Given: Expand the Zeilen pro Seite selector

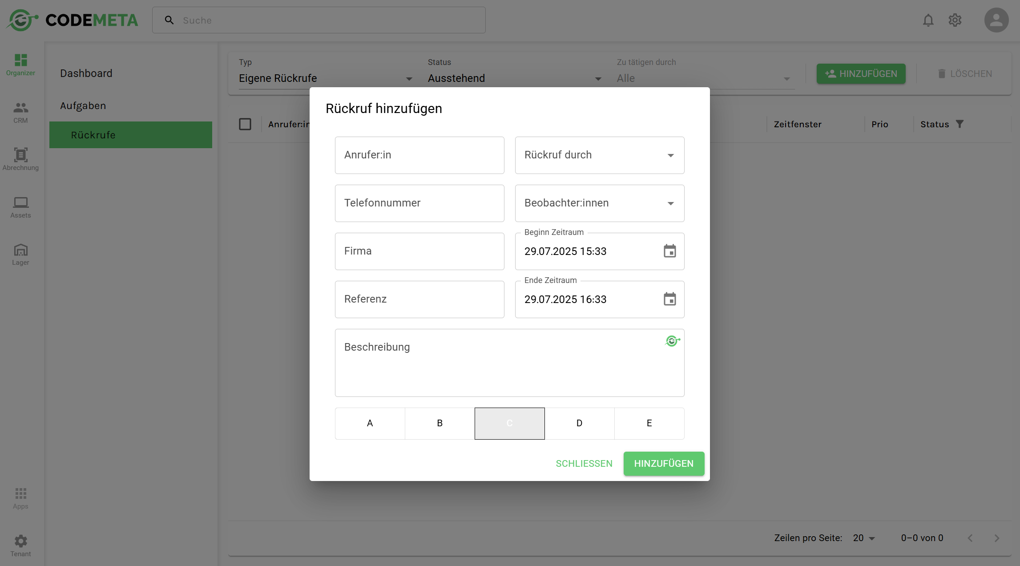Looking at the screenshot, I should coord(864,538).
